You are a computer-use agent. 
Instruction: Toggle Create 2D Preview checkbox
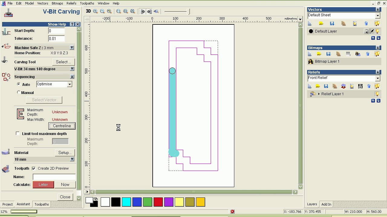(34, 168)
